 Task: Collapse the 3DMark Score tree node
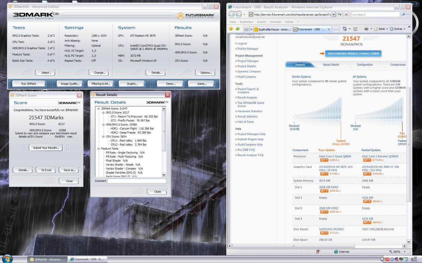(98, 108)
